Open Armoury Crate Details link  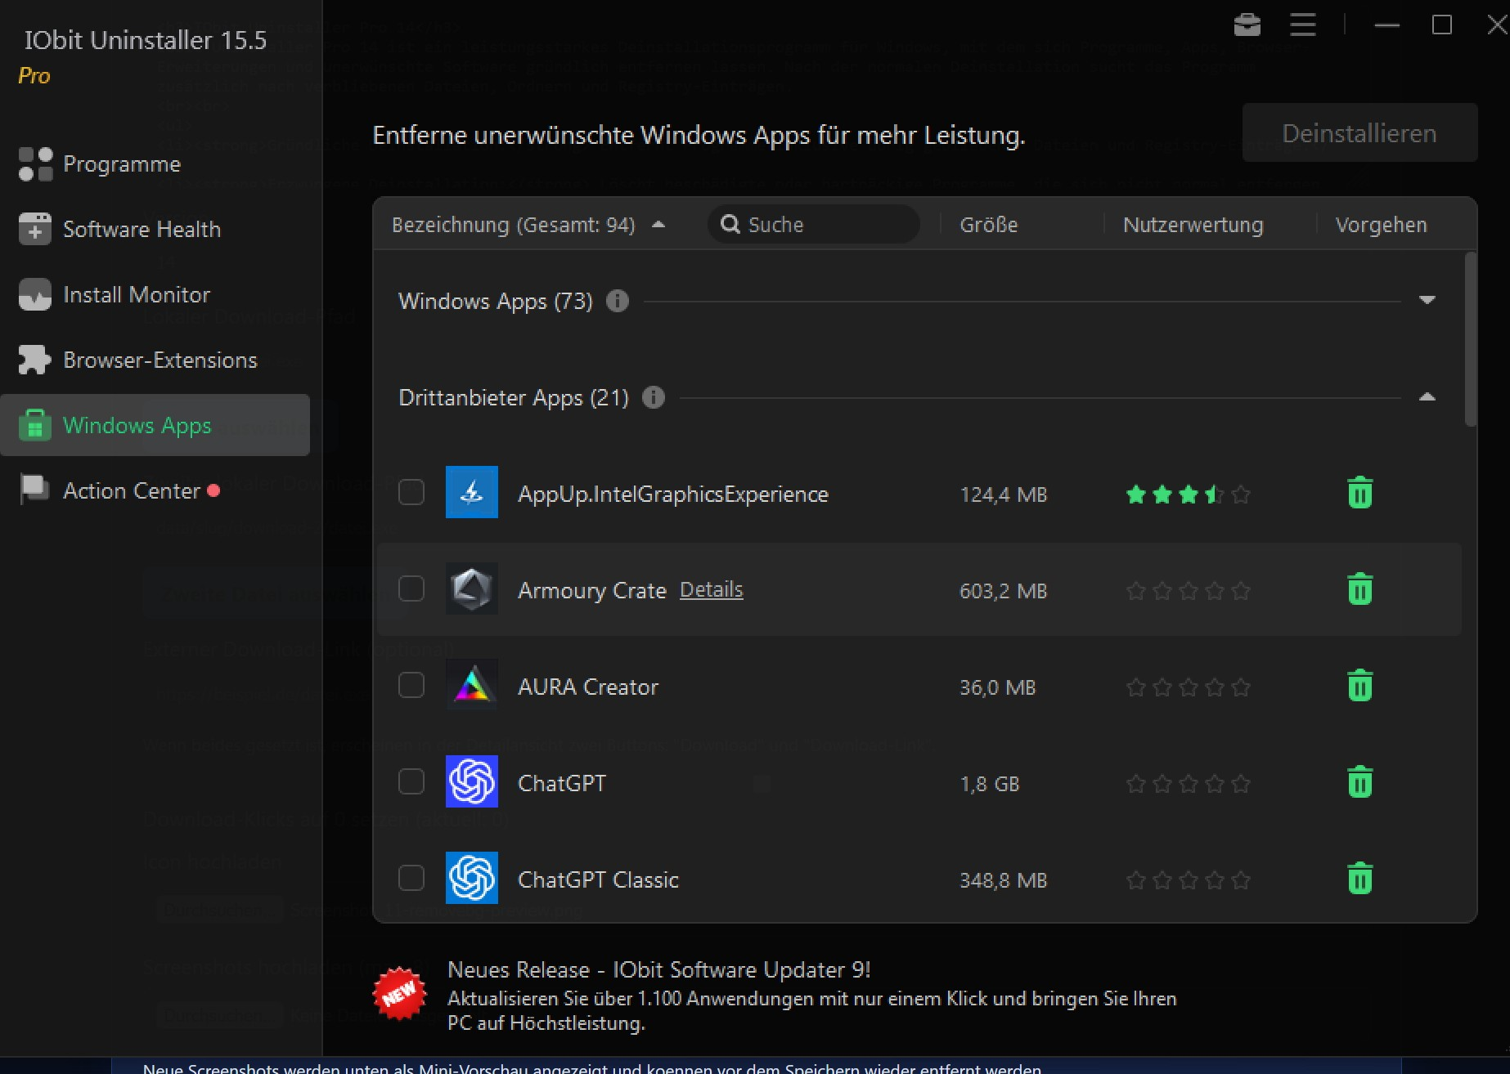tap(711, 589)
